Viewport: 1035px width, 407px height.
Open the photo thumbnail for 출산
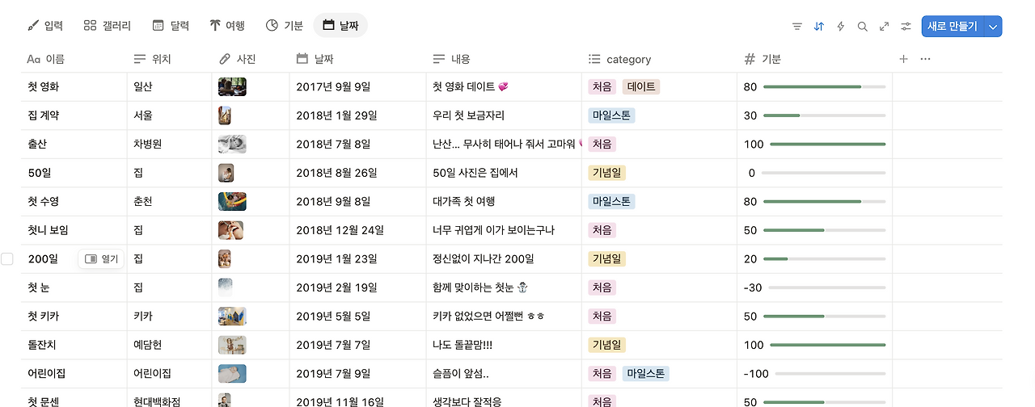click(232, 145)
